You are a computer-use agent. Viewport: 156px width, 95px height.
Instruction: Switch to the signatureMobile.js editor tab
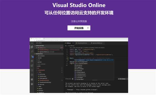click(x=97, y=43)
